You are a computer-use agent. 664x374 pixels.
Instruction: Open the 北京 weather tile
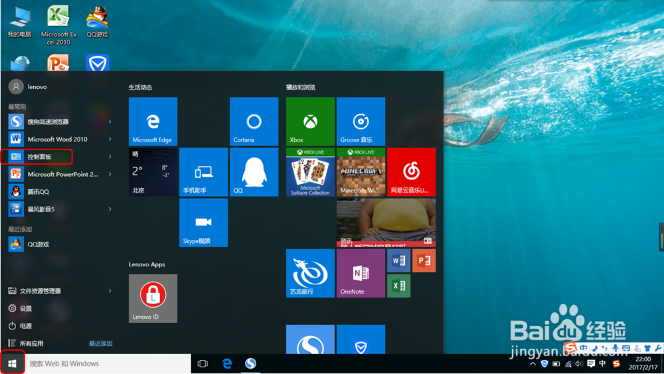(153, 172)
